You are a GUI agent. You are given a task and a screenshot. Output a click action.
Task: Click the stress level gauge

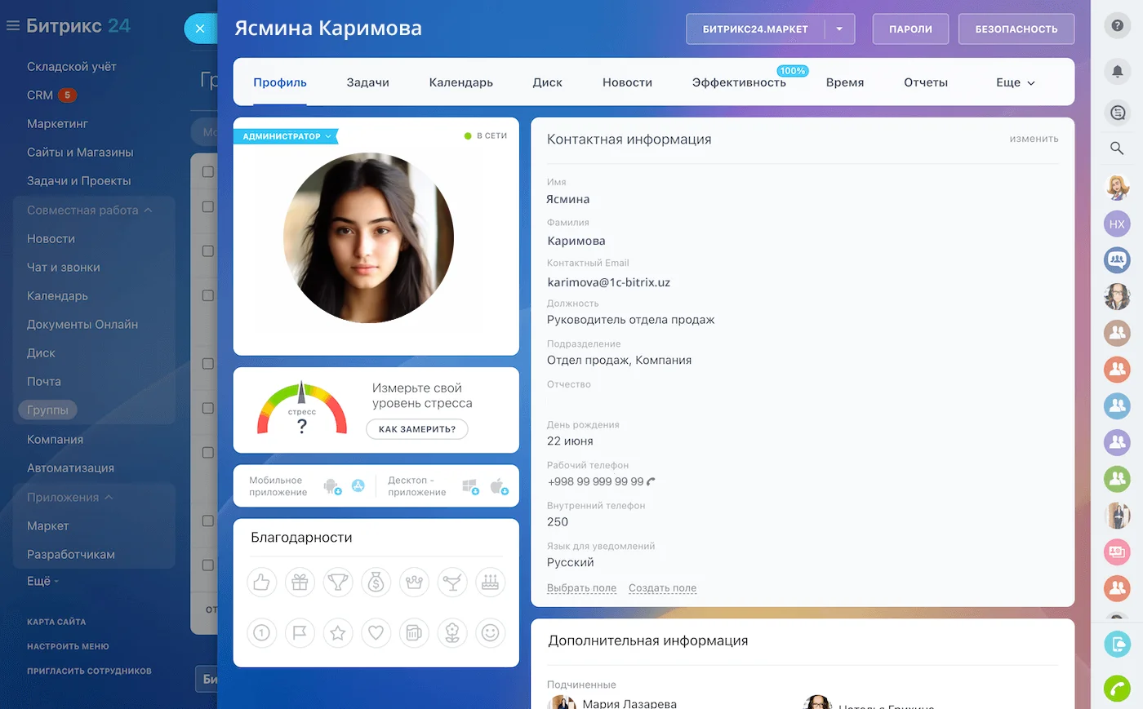[302, 408]
